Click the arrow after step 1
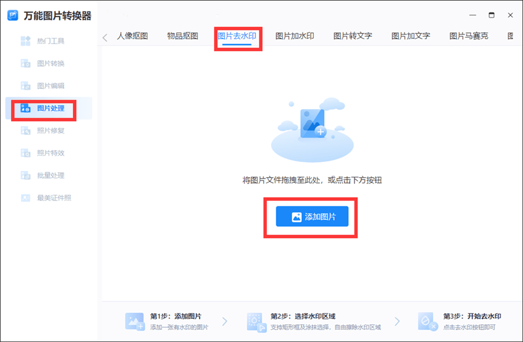Screen dimensions: 523x342 (x=225, y=322)
